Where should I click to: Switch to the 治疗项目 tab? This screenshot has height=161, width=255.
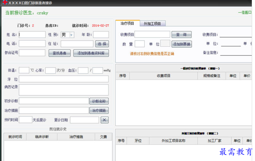pyautogui.click(x=127, y=23)
